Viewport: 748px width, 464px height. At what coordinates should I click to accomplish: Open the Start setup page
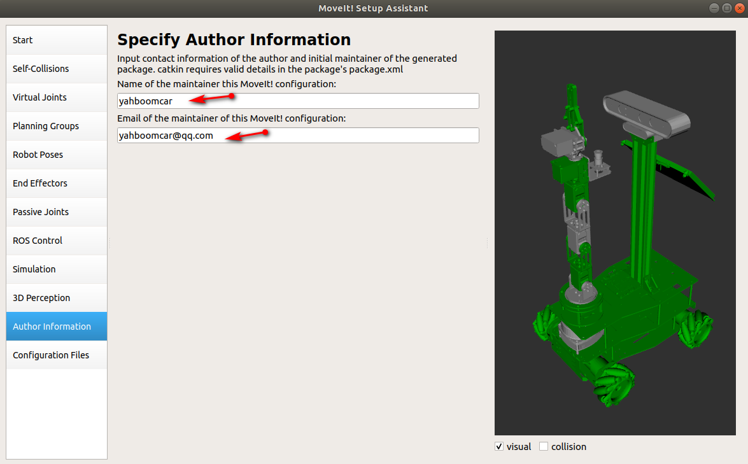click(x=56, y=40)
